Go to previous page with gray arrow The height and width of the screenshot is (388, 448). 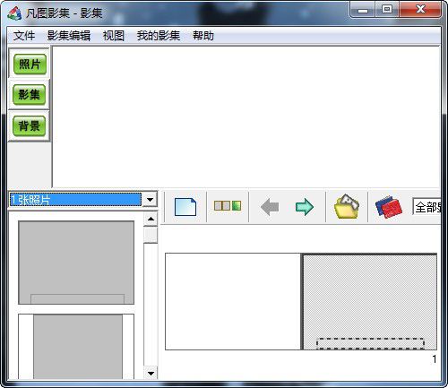coord(270,207)
